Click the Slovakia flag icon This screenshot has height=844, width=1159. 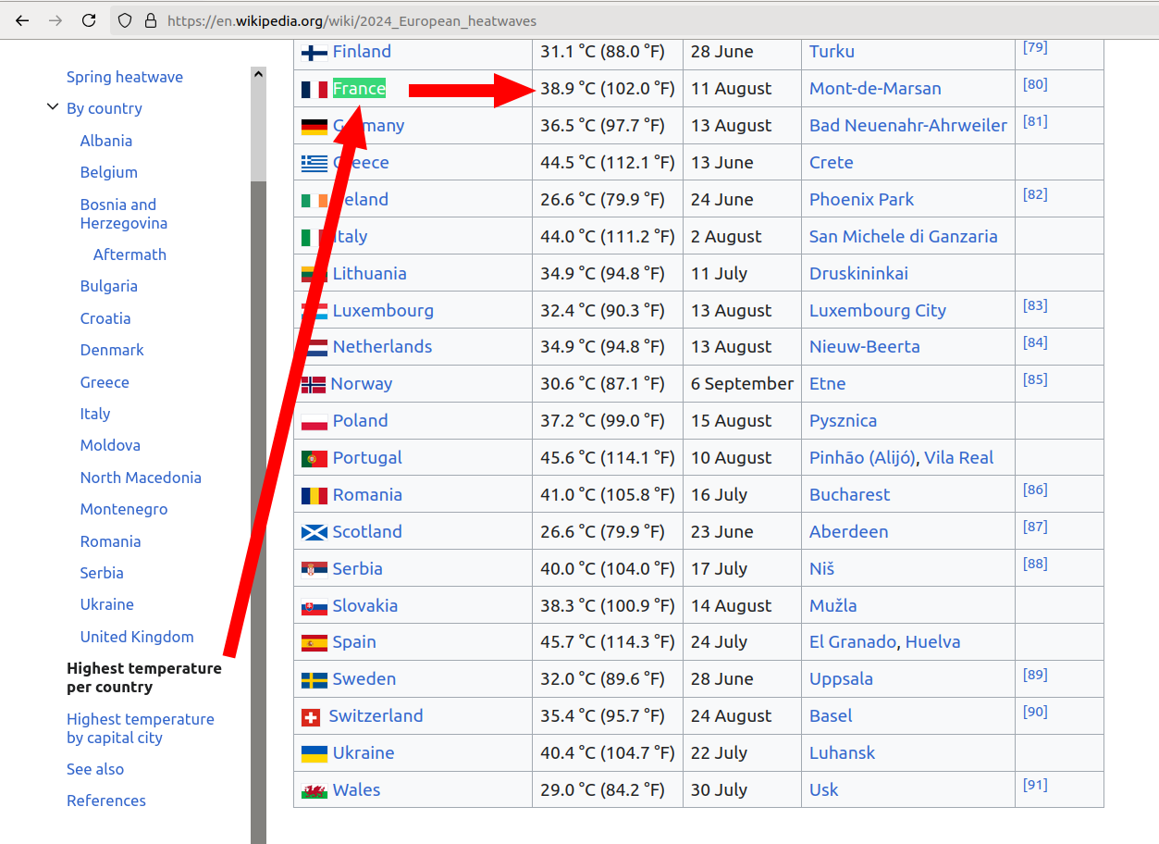click(314, 607)
